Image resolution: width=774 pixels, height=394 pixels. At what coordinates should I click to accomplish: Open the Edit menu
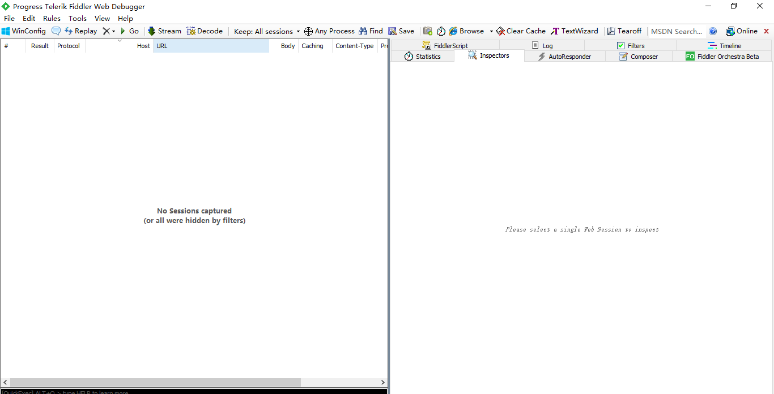pyautogui.click(x=29, y=19)
